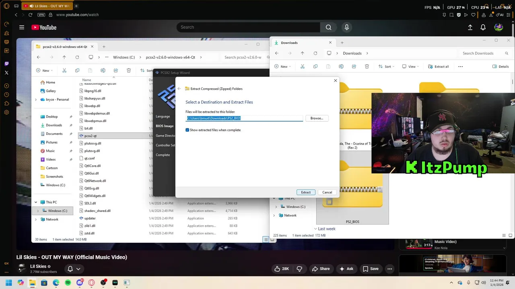Image resolution: width=515 pixels, height=289 pixels.
Task: Collapse the Last week group in Downloads
Action: click(x=315, y=229)
